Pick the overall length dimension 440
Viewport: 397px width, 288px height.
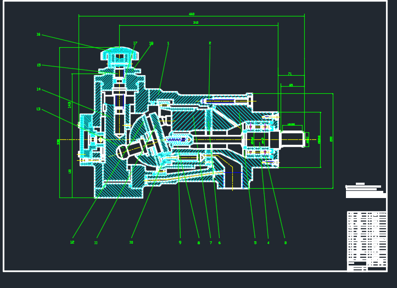(192, 14)
